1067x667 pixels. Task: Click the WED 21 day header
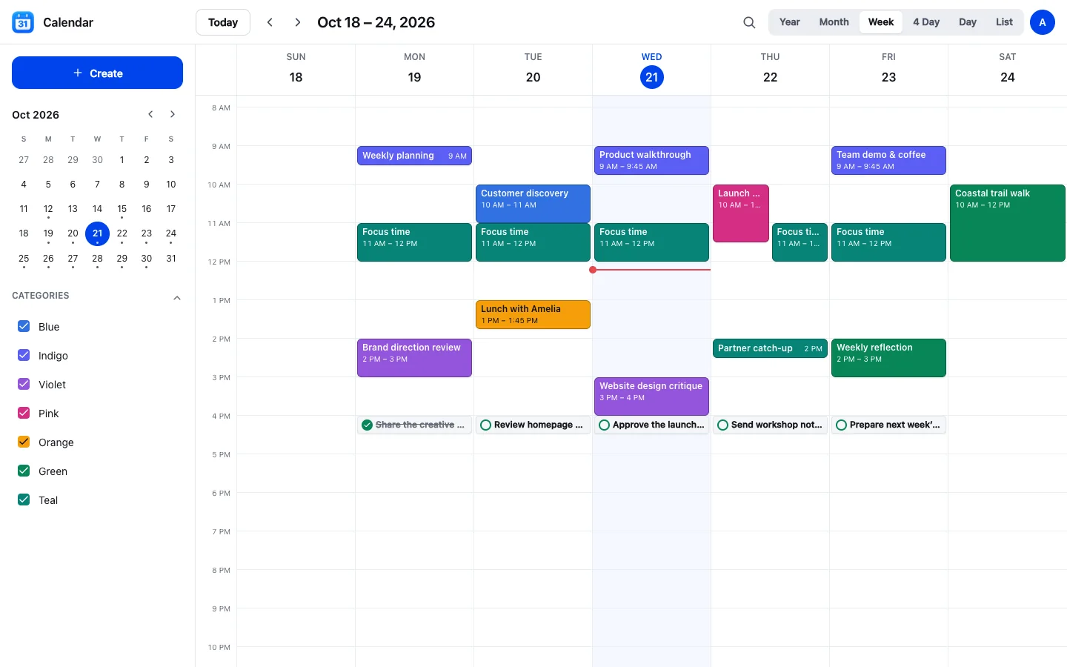coord(651,70)
